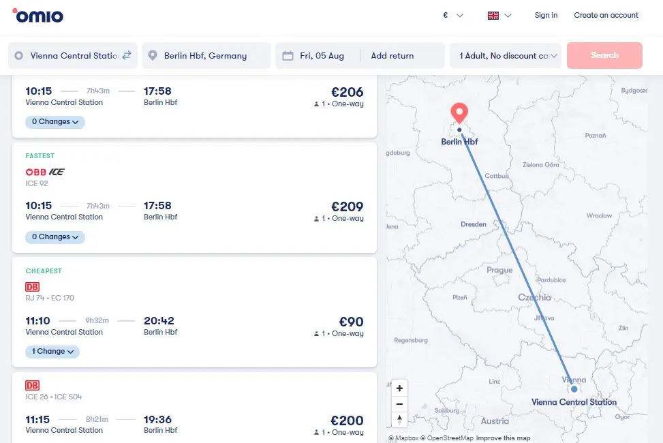Zoom out on the map

tap(399, 404)
